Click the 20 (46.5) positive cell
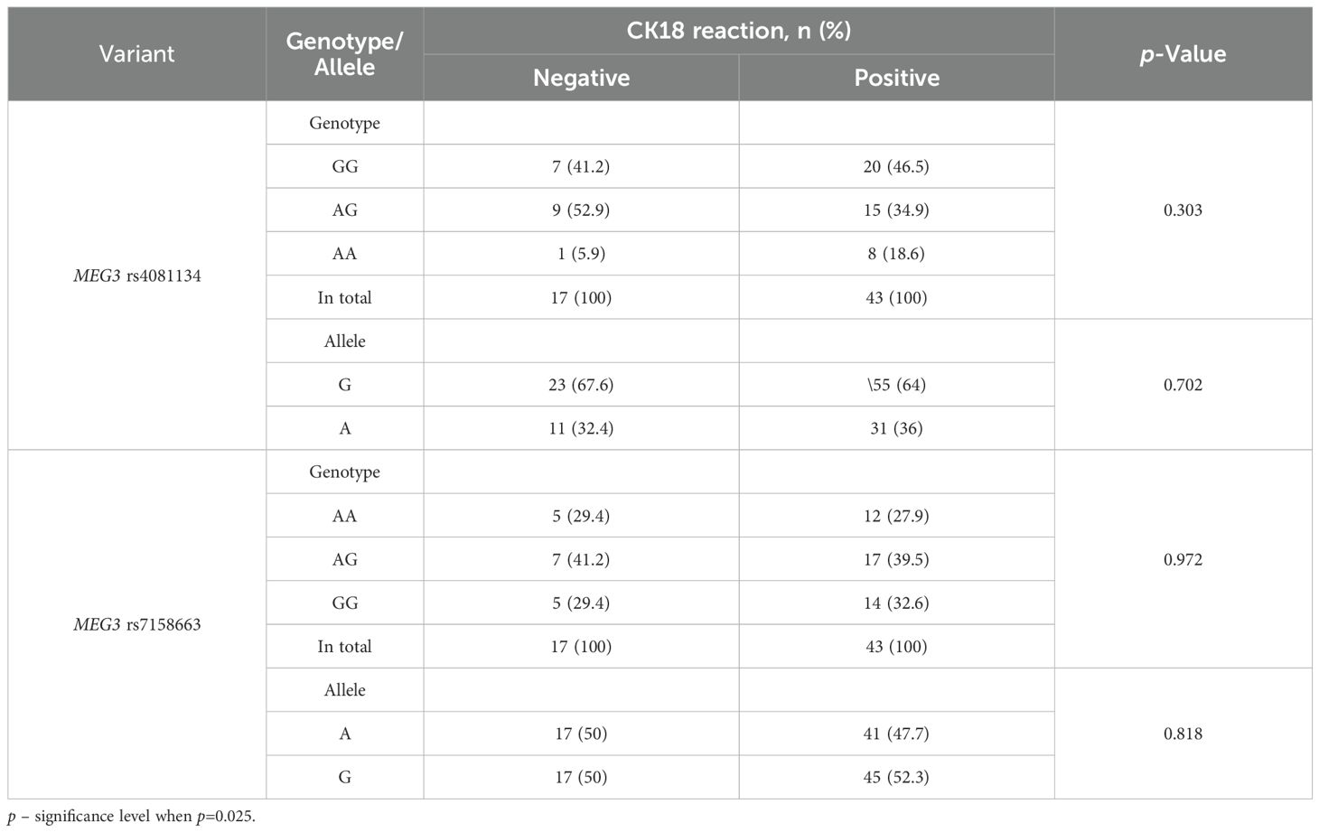The width and height of the screenshot is (1319, 832). click(896, 166)
